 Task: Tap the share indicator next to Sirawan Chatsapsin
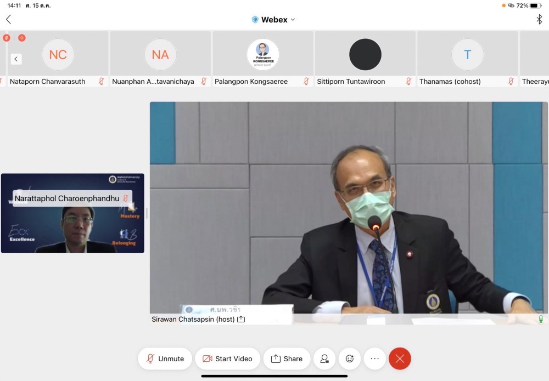(x=240, y=319)
